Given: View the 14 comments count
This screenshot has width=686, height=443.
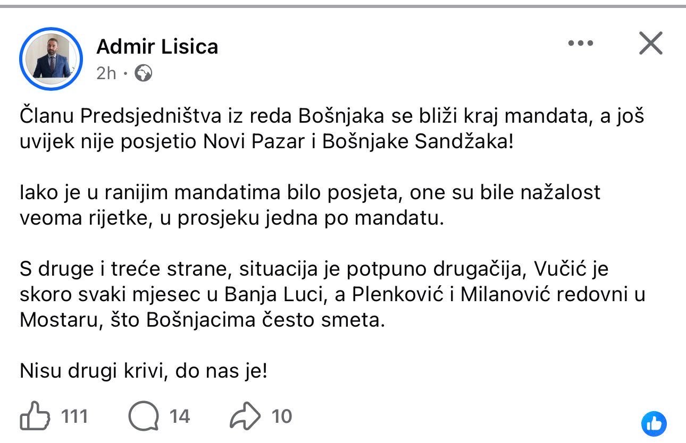Looking at the screenshot, I should click(x=180, y=416).
